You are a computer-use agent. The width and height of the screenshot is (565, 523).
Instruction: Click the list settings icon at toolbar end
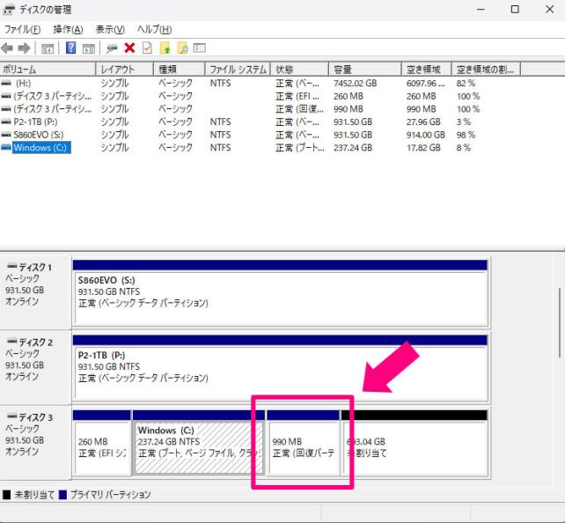(200, 48)
